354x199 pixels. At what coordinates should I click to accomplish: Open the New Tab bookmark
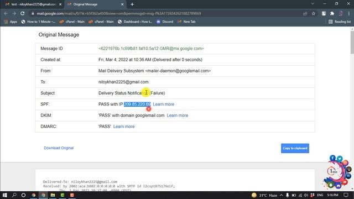point(186,22)
